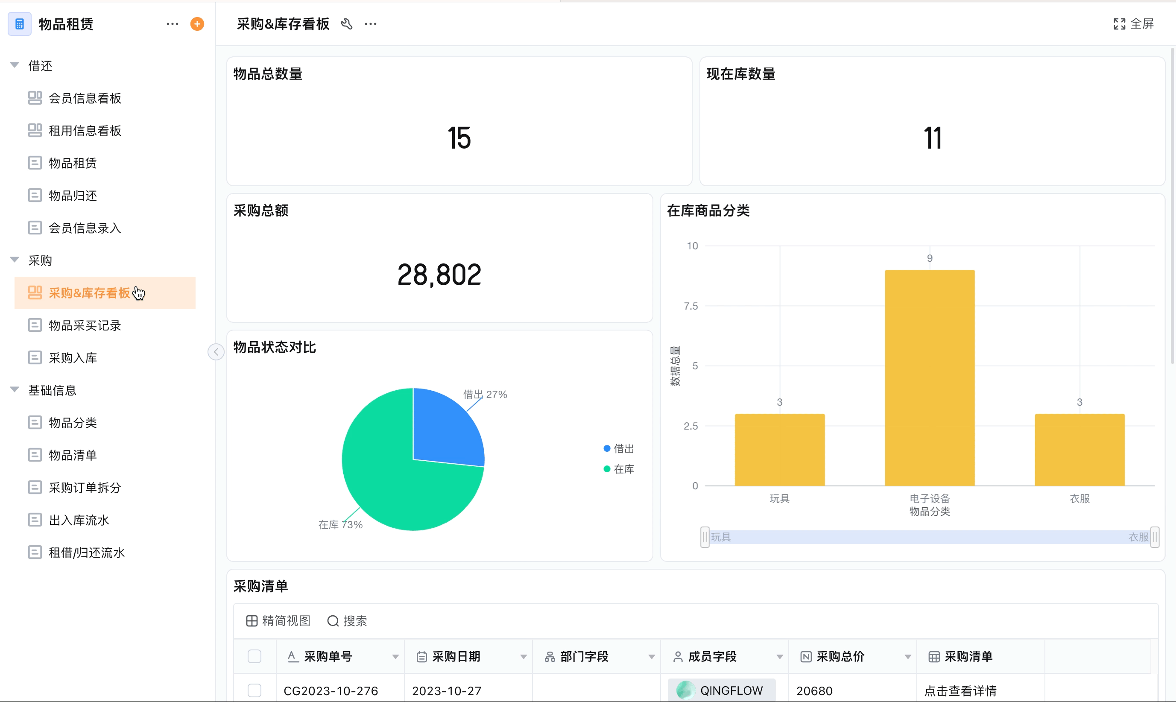Viewport: 1176px width, 702px height.
Task: Open 点击查看详情 link for CG2023-10-276
Action: tap(960, 690)
